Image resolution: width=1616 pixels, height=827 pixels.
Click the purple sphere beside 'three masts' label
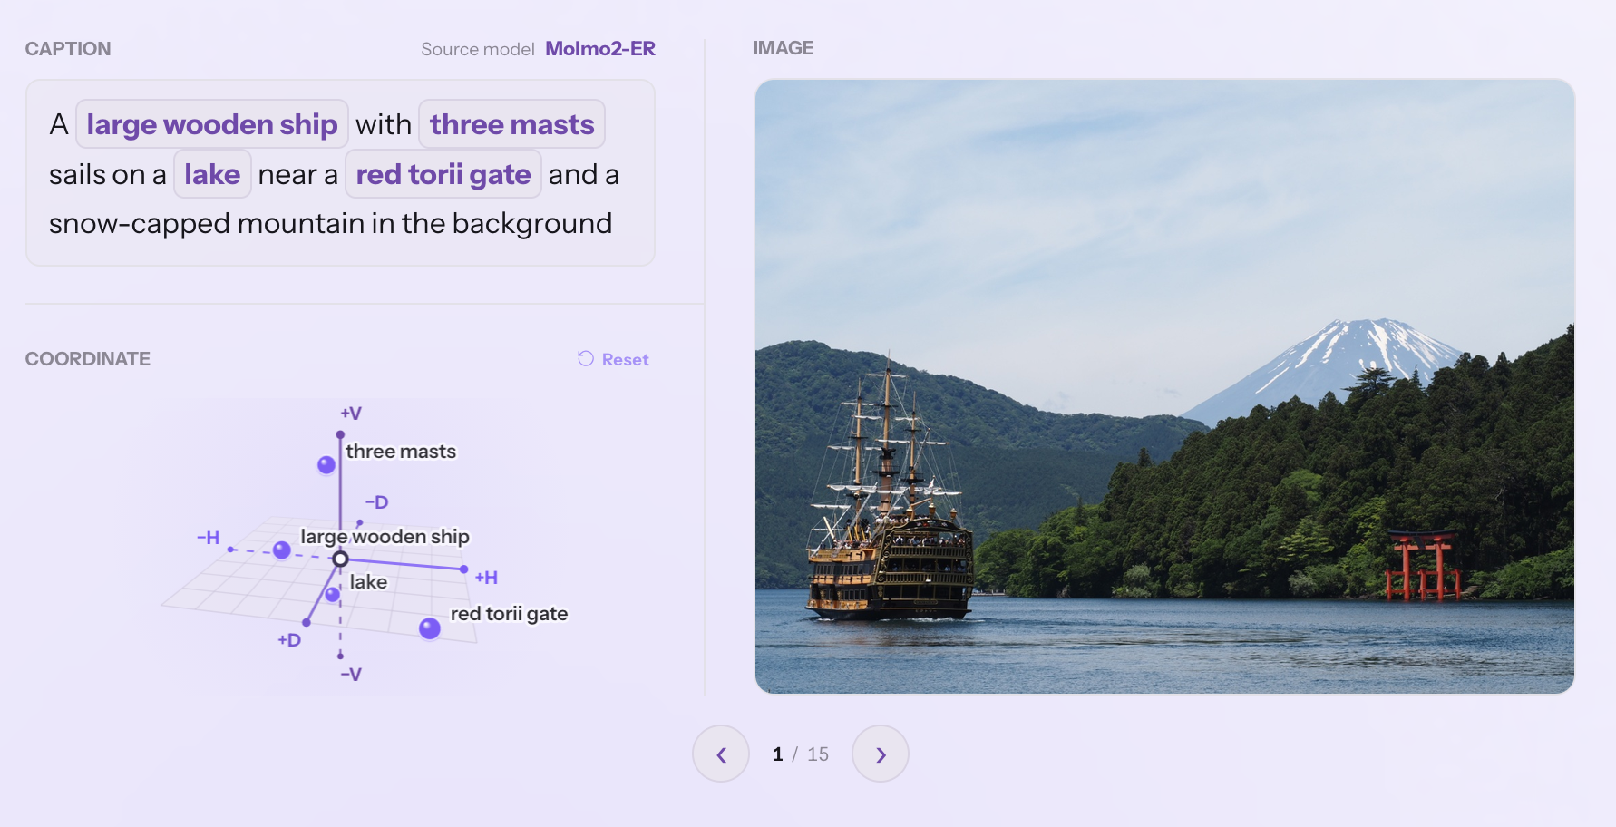[x=326, y=465]
